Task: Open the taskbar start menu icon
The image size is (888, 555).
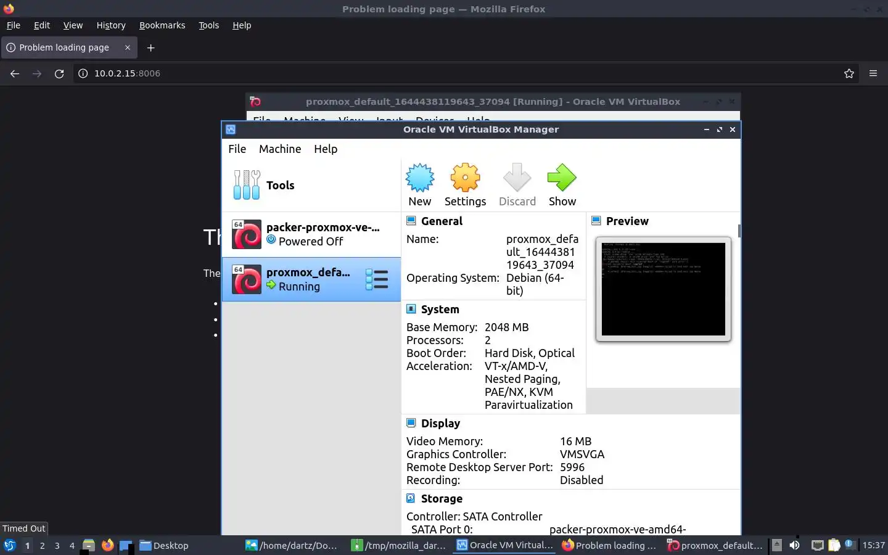Action: point(9,545)
